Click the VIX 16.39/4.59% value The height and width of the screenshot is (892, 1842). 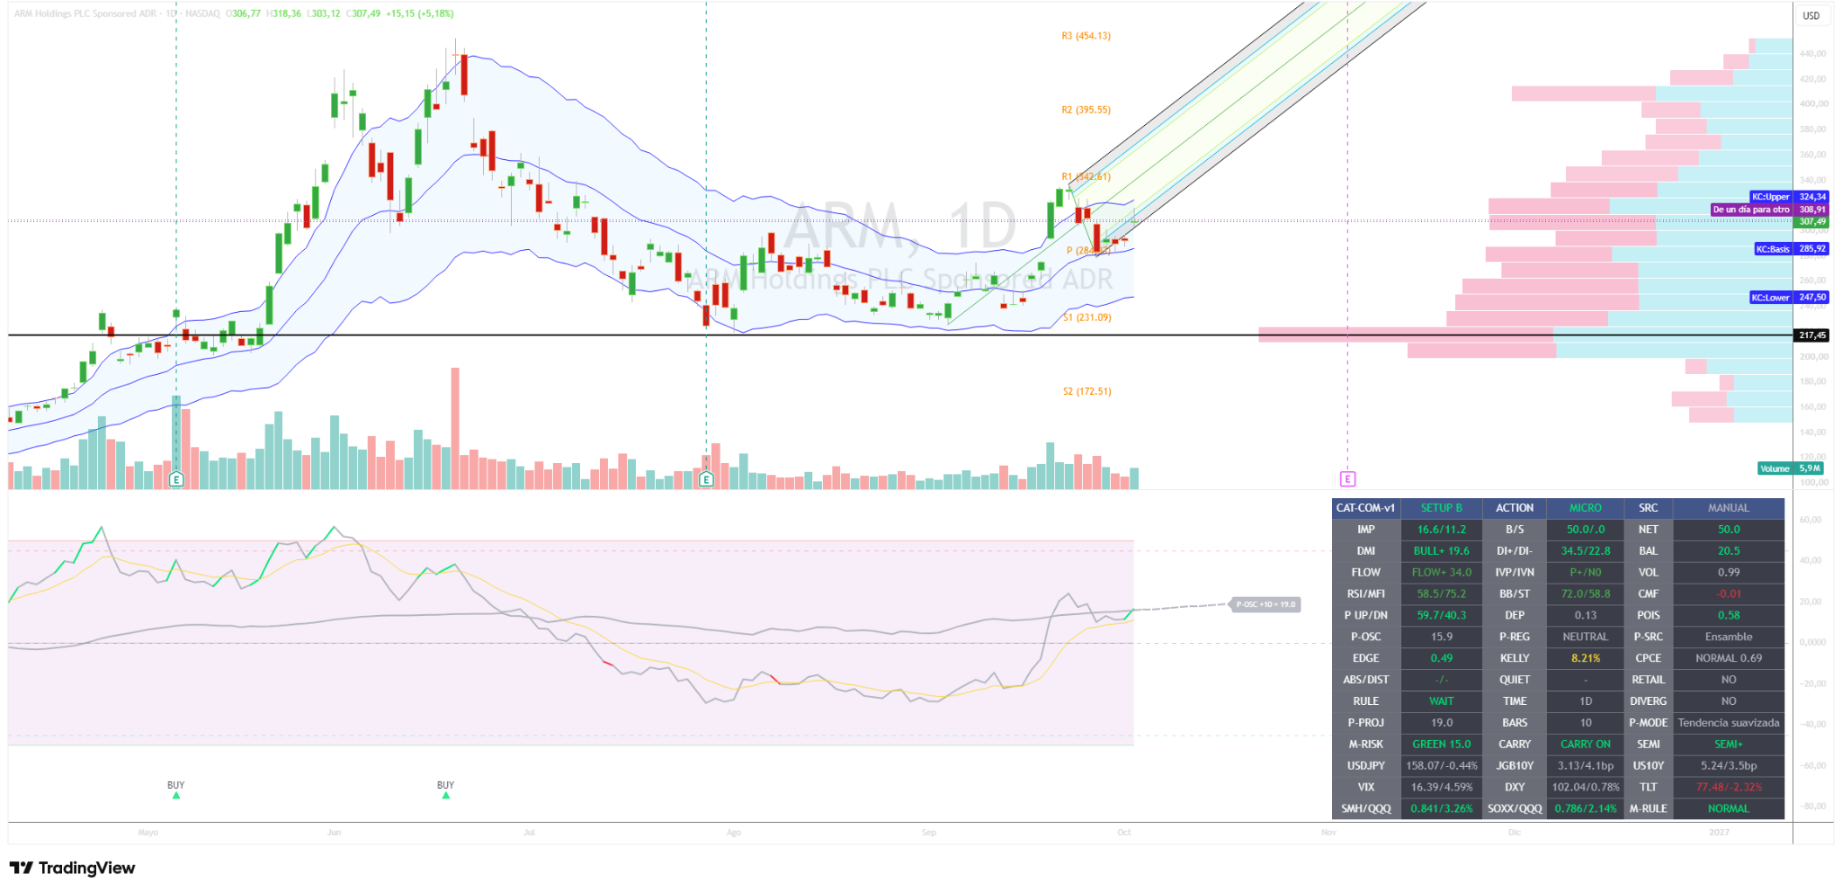(1441, 787)
